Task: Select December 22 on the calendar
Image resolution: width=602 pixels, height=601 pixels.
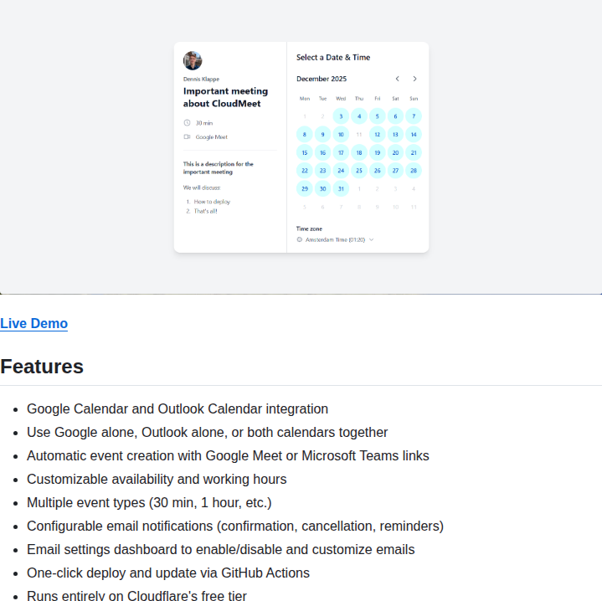Action: coord(304,171)
